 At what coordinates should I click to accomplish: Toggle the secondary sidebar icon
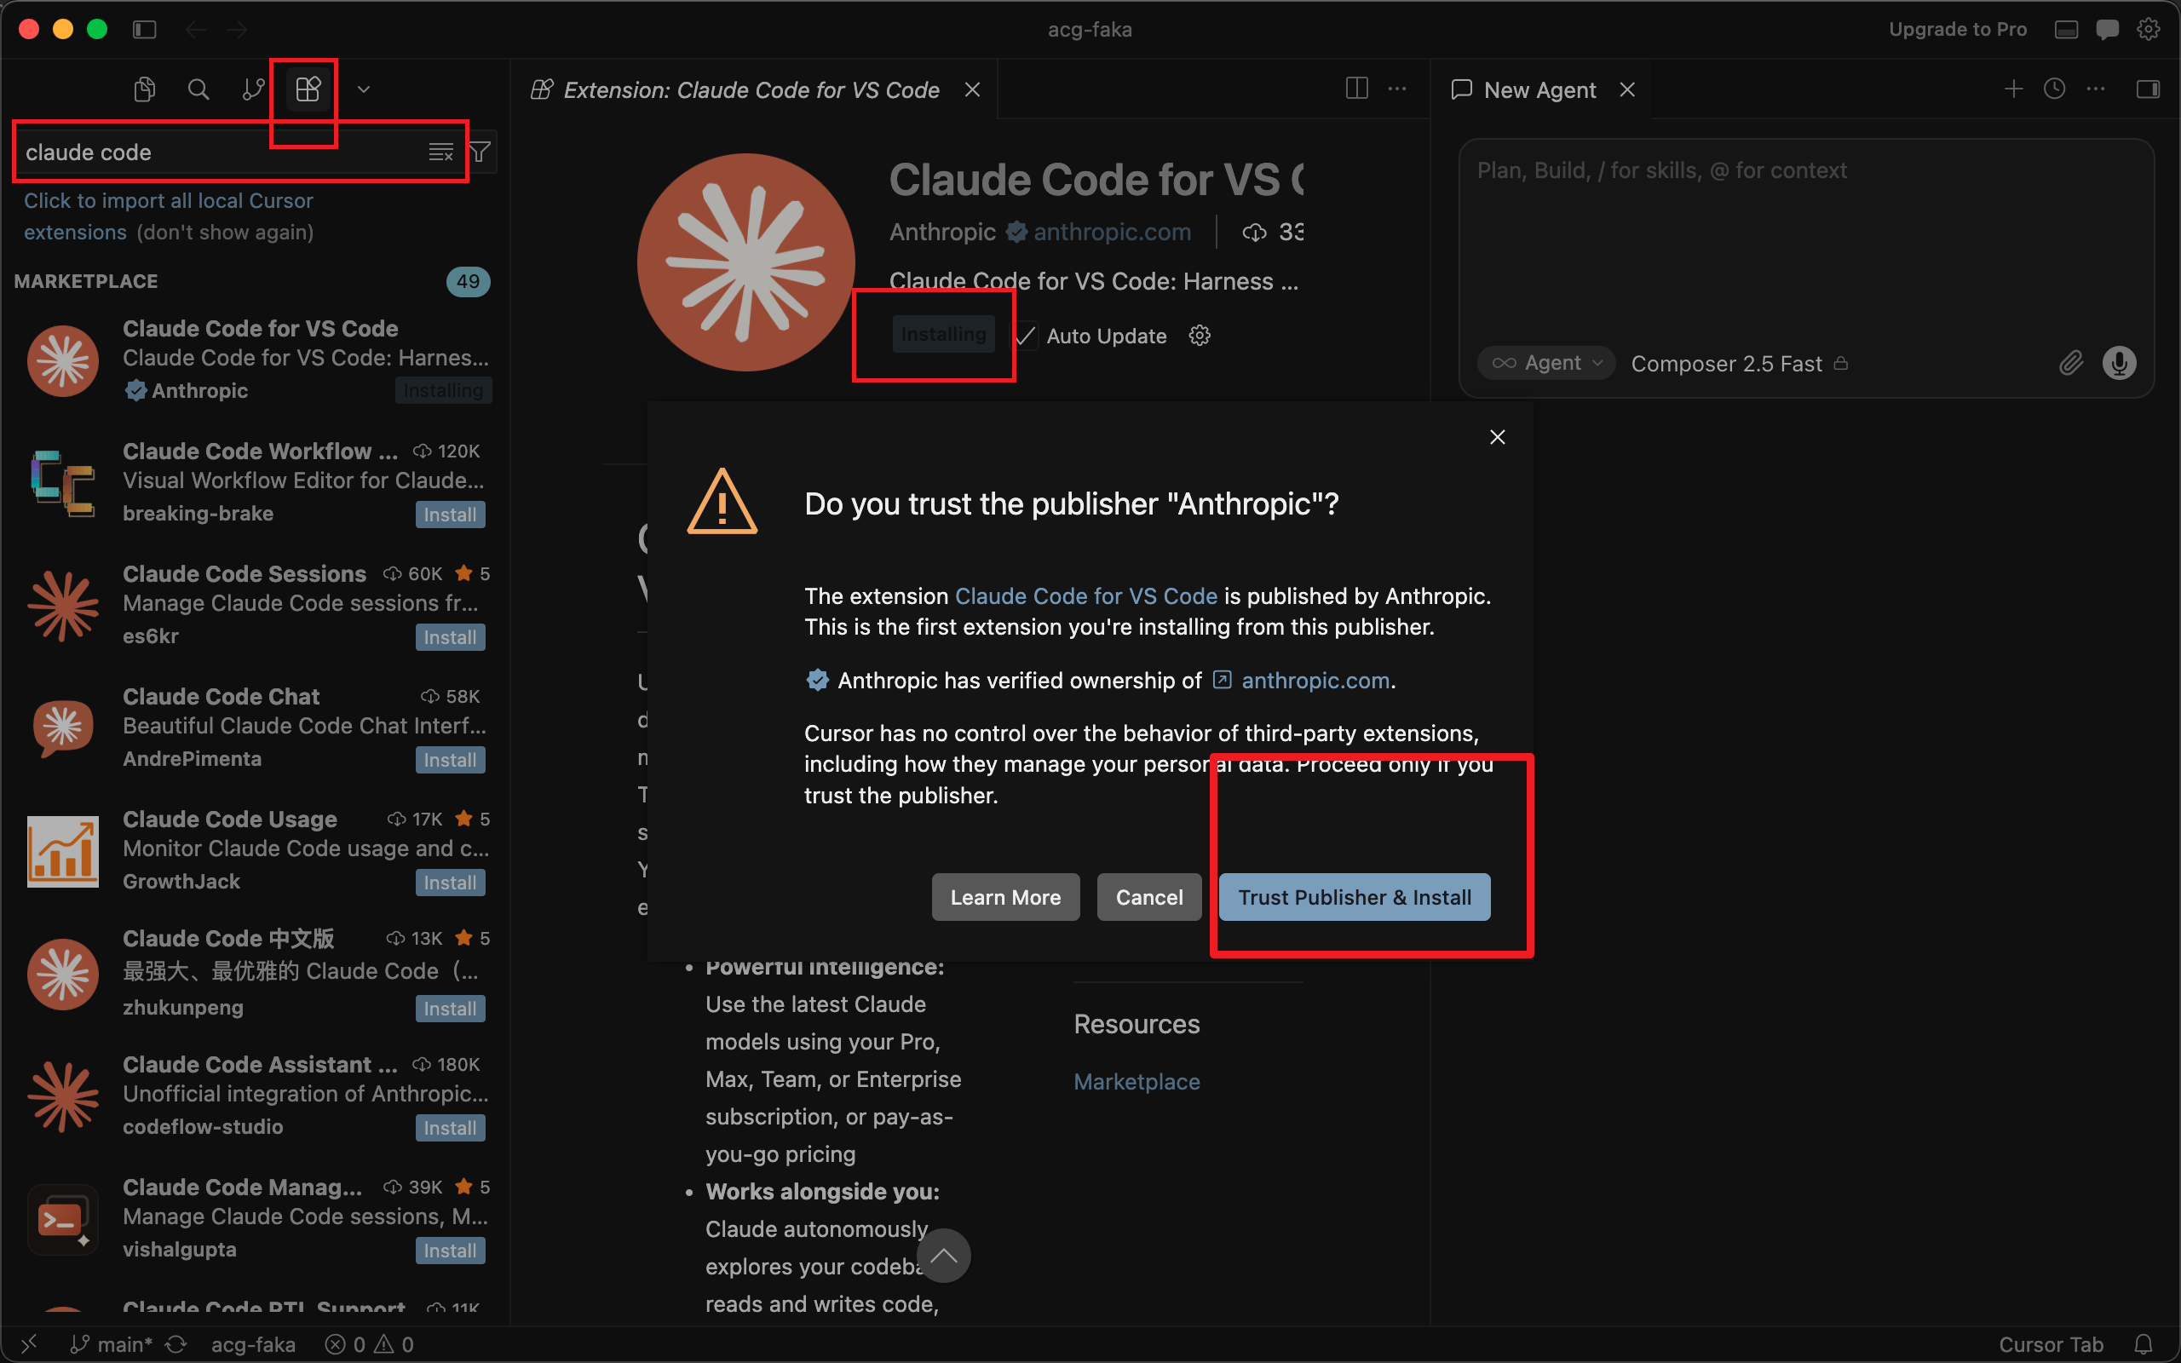tap(2148, 89)
